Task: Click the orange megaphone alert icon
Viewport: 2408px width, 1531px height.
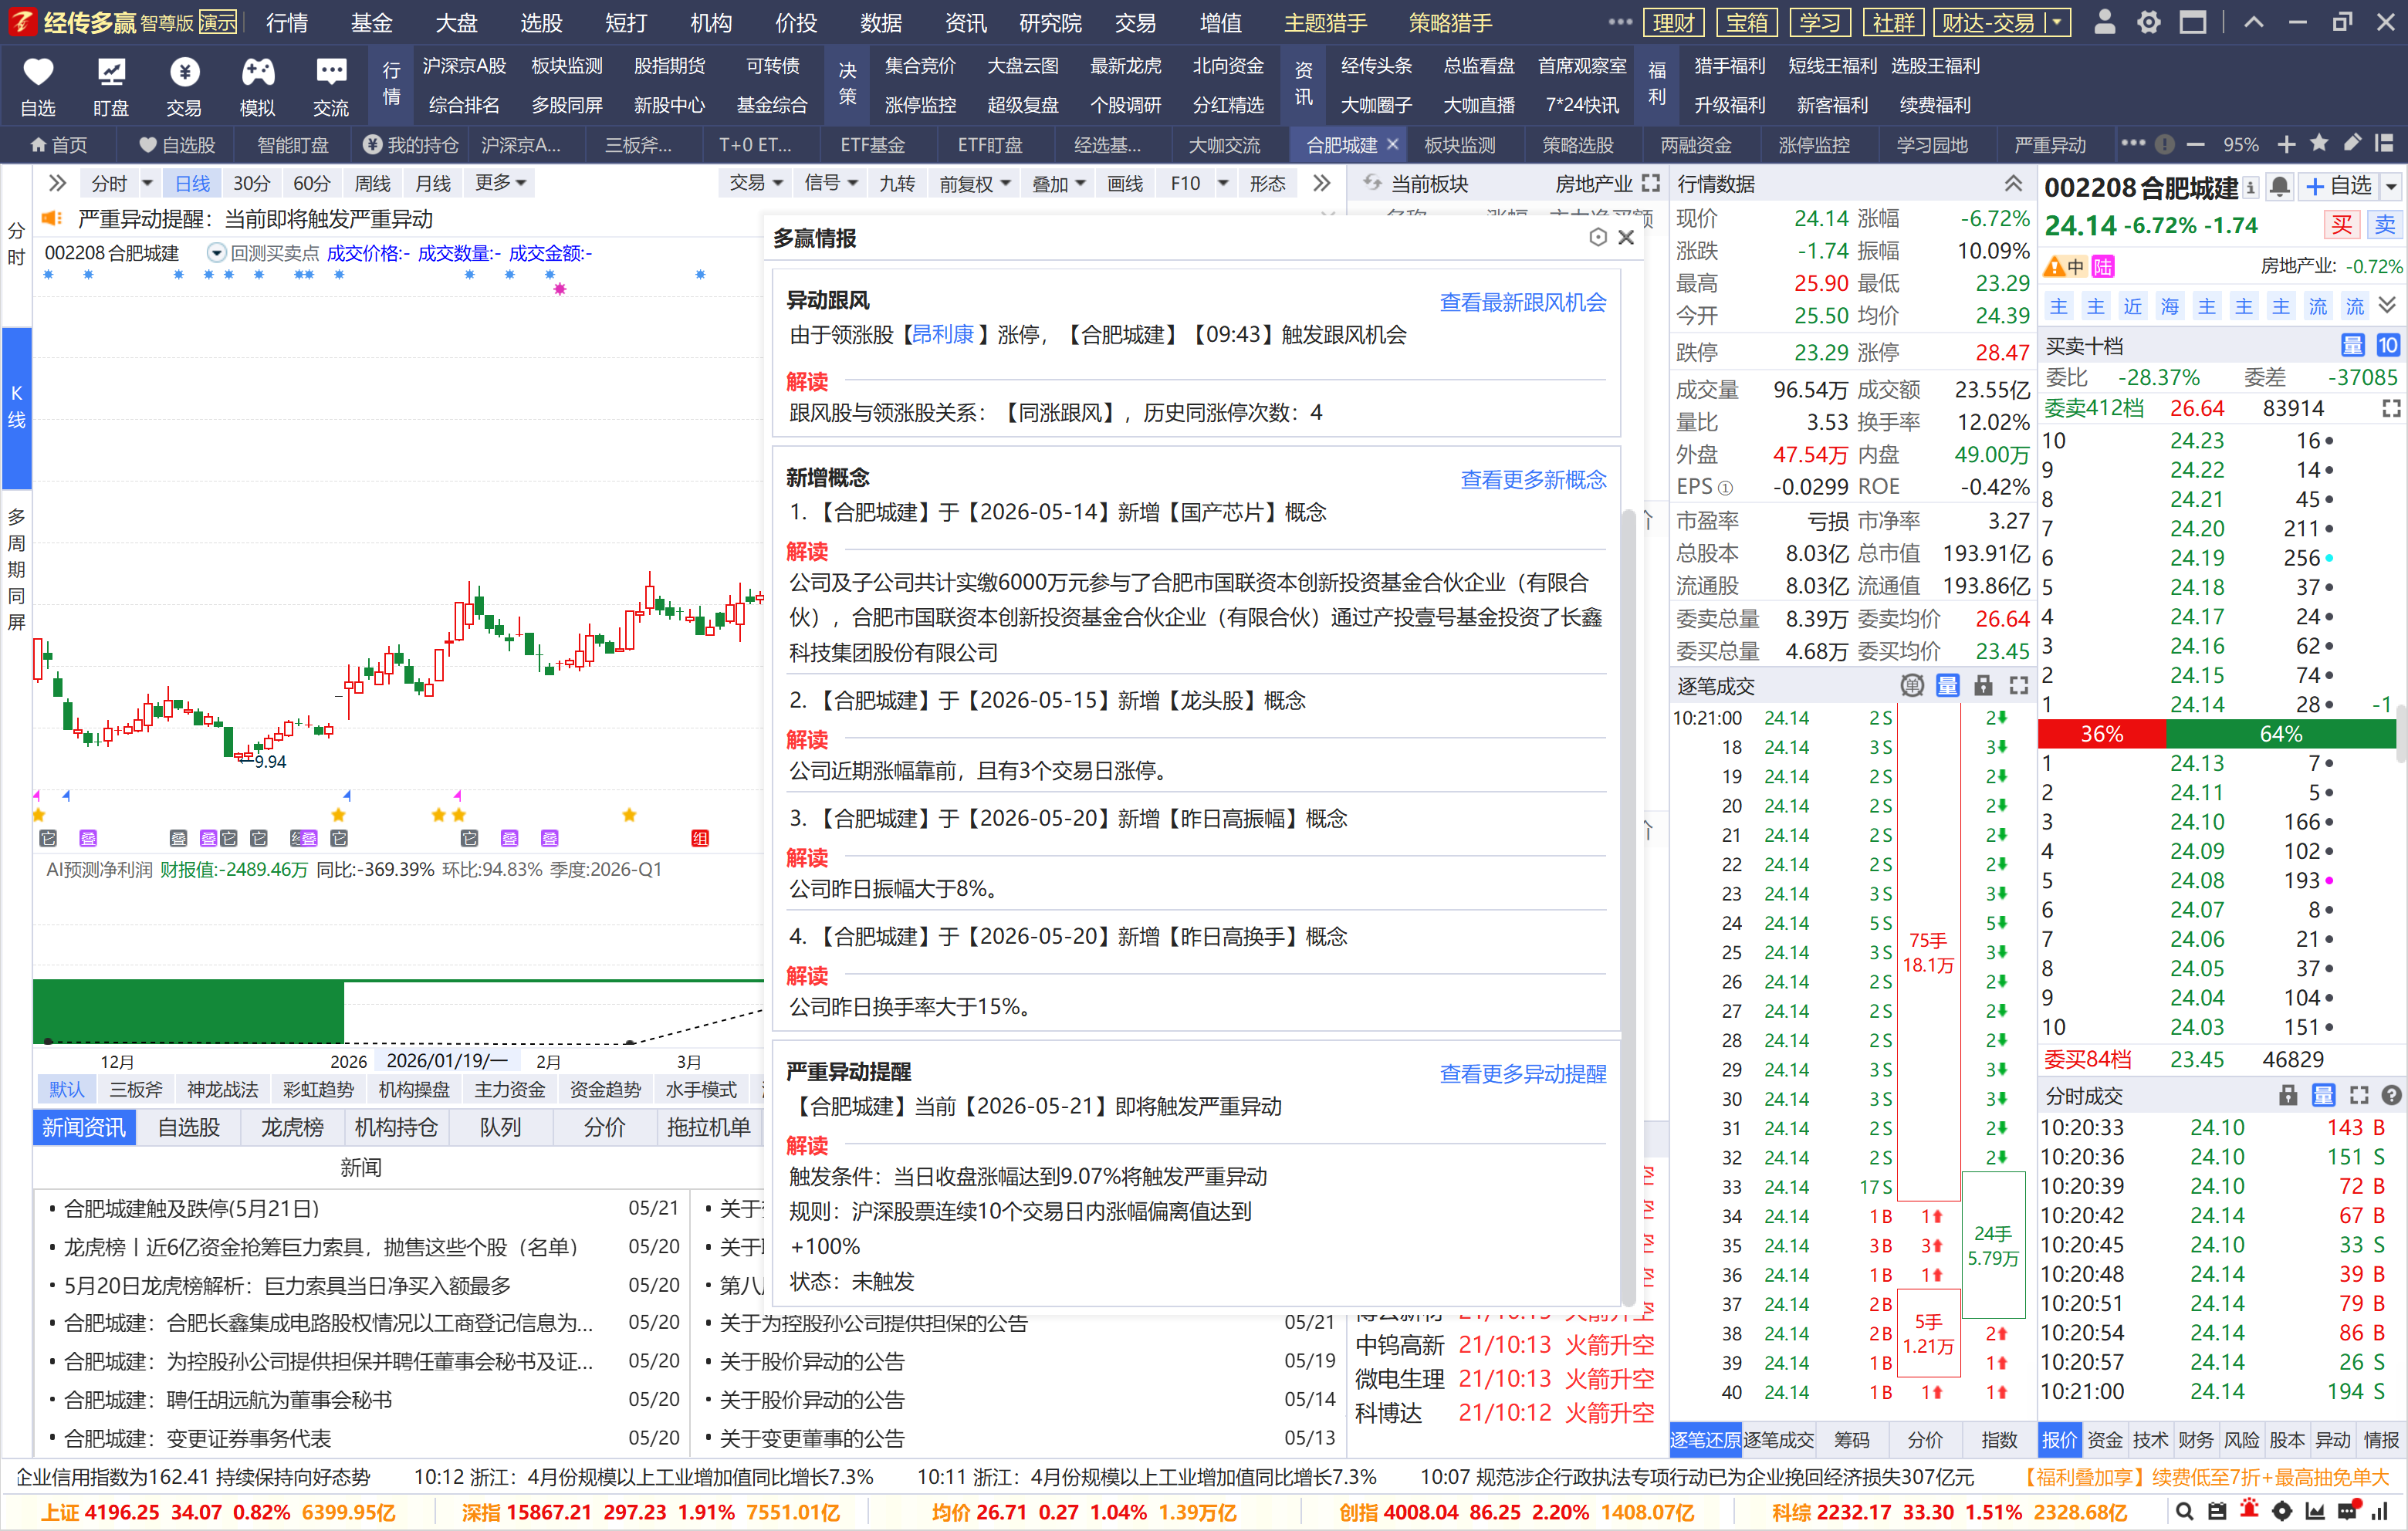Action: (52, 219)
